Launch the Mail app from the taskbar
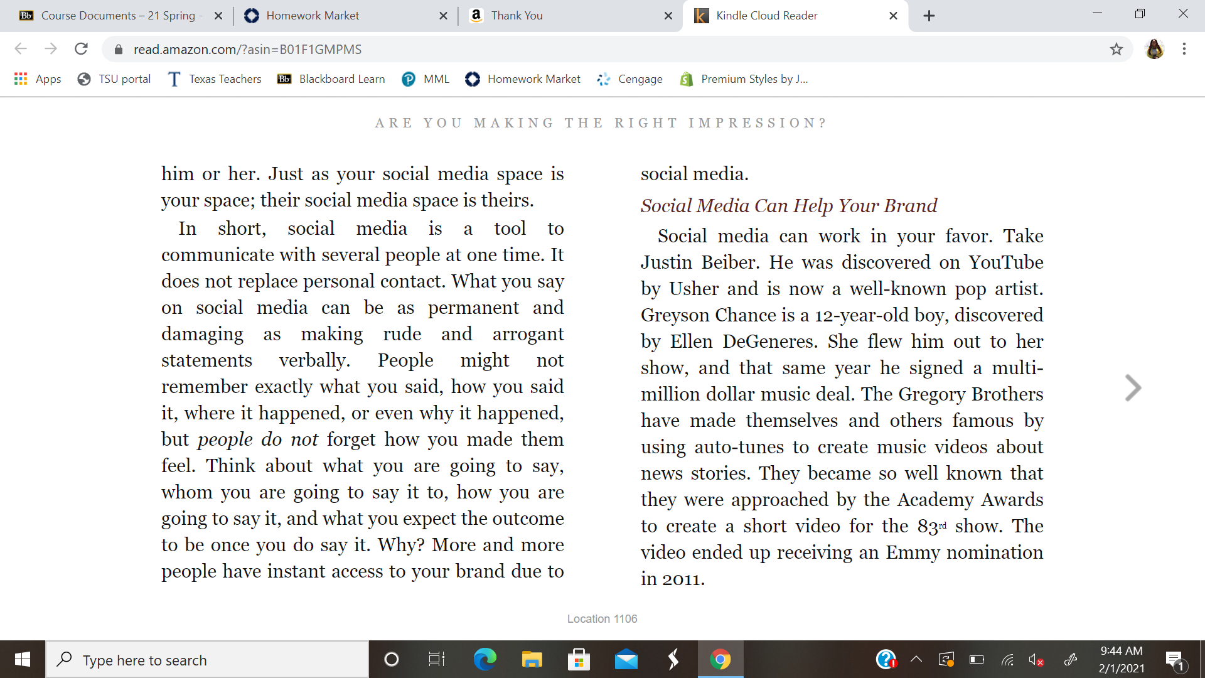 (x=626, y=659)
